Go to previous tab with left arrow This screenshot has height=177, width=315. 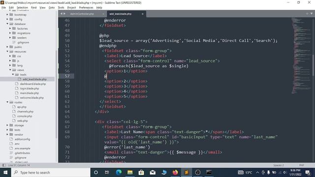[62, 14]
